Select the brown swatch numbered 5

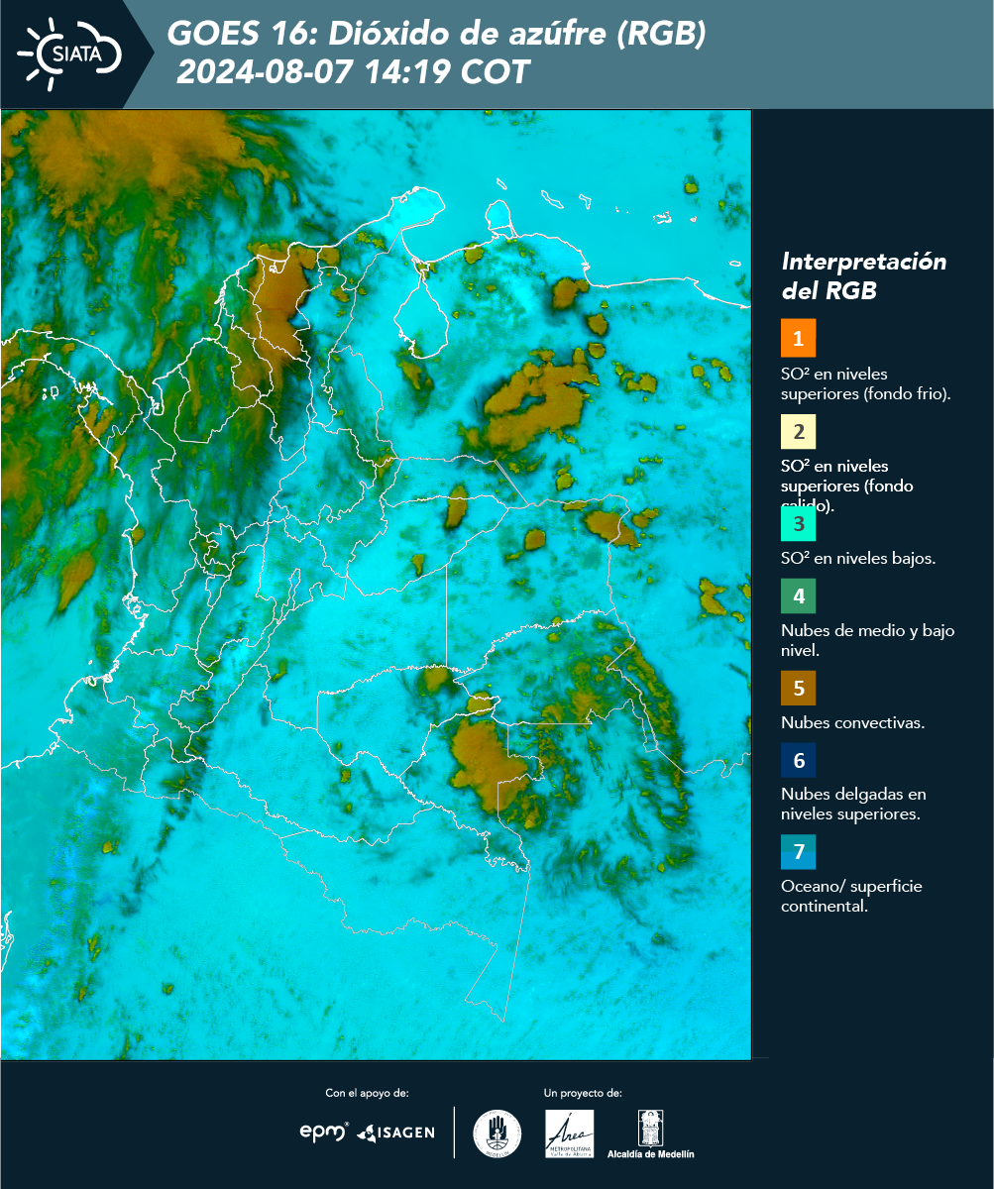[x=798, y=688]
